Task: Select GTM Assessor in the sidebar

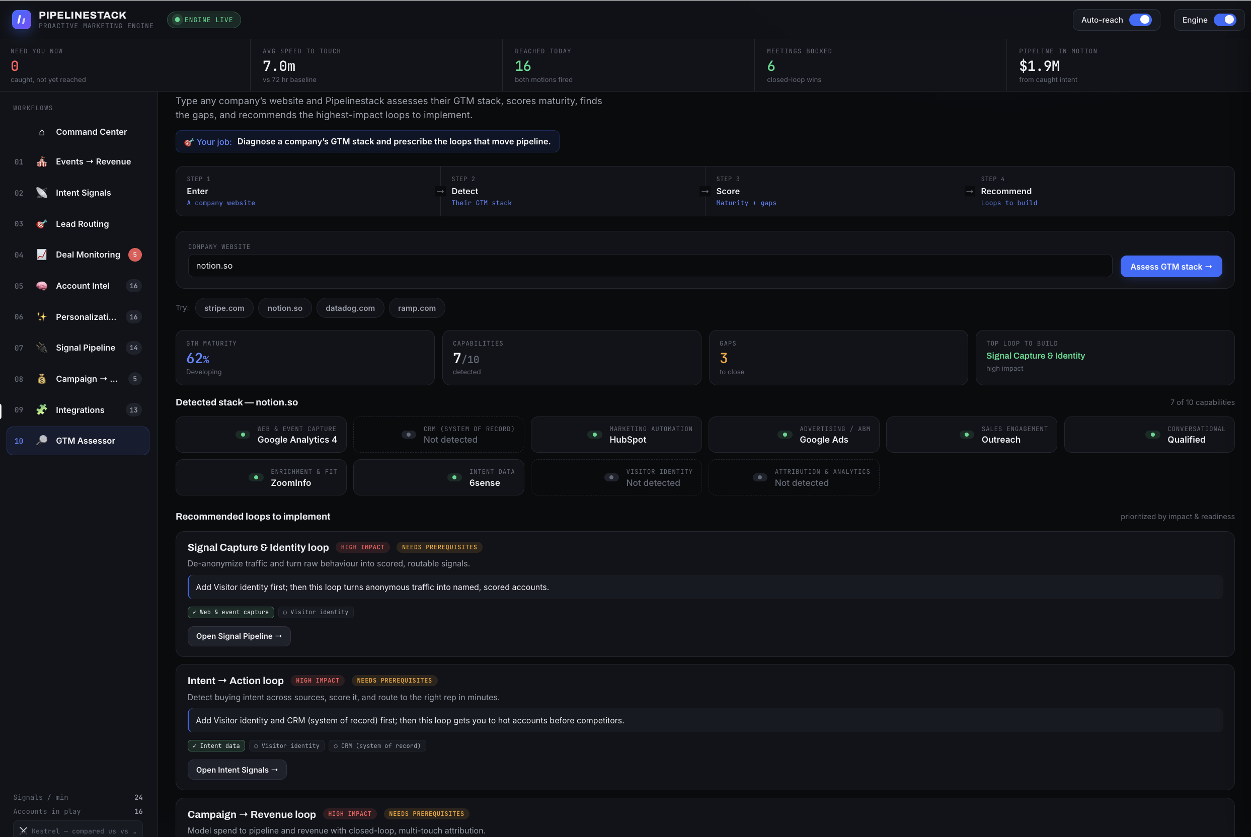Action: [78, 441]
